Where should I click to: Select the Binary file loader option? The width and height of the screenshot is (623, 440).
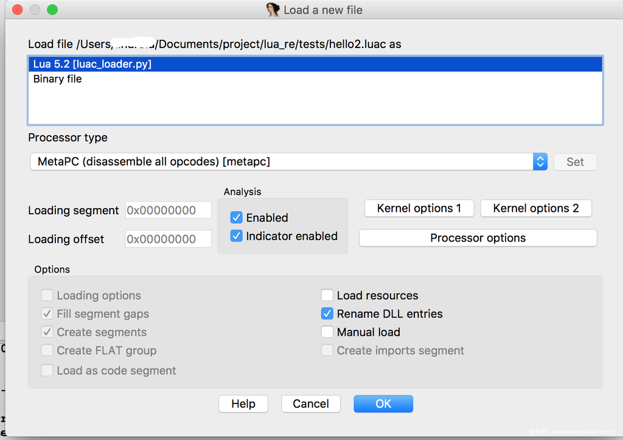coord(58,79)
